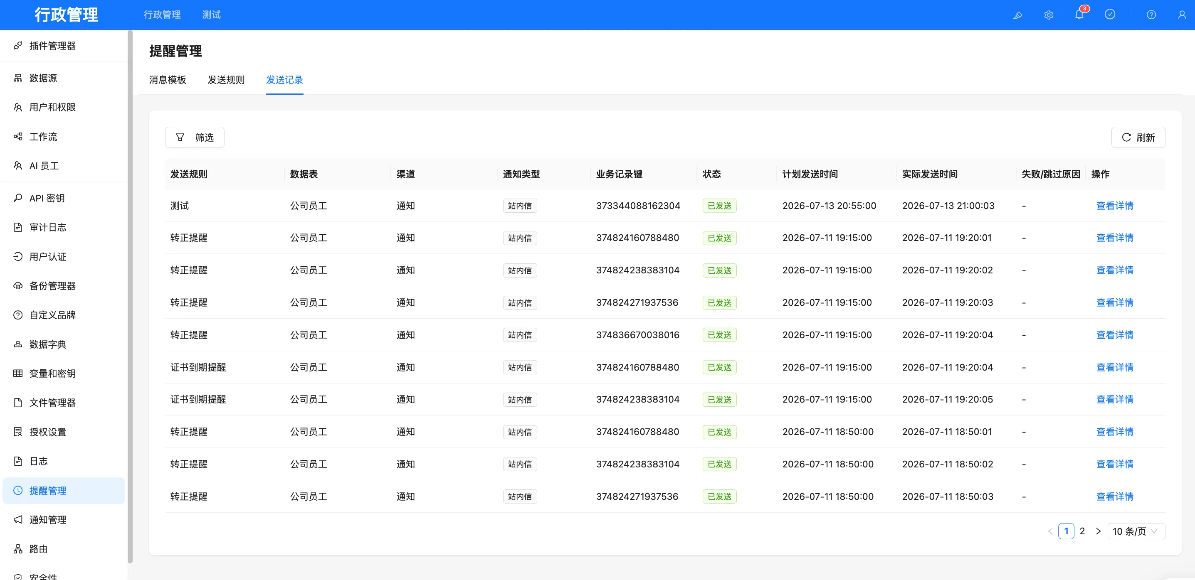This screenshot has height=580, width=1195.
Task: Click the 筛选 filter button
Action: click(x=194, y=137)
